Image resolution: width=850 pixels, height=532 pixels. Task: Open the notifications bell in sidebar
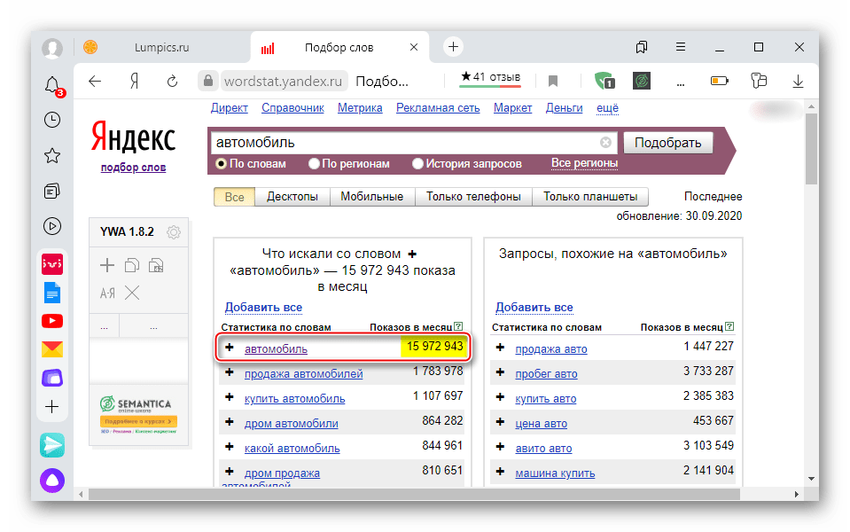(52, 86)
